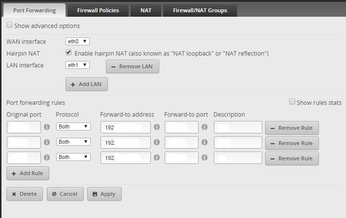Click info icon beside third rule's forward-to address

[x=157, y=157]
